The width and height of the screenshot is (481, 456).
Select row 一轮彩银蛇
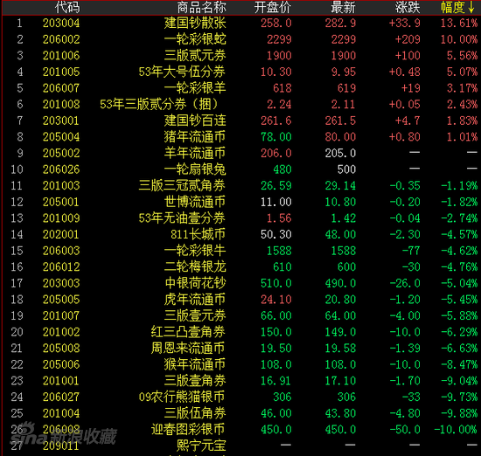pyautogui.click(x=241, y=39)
